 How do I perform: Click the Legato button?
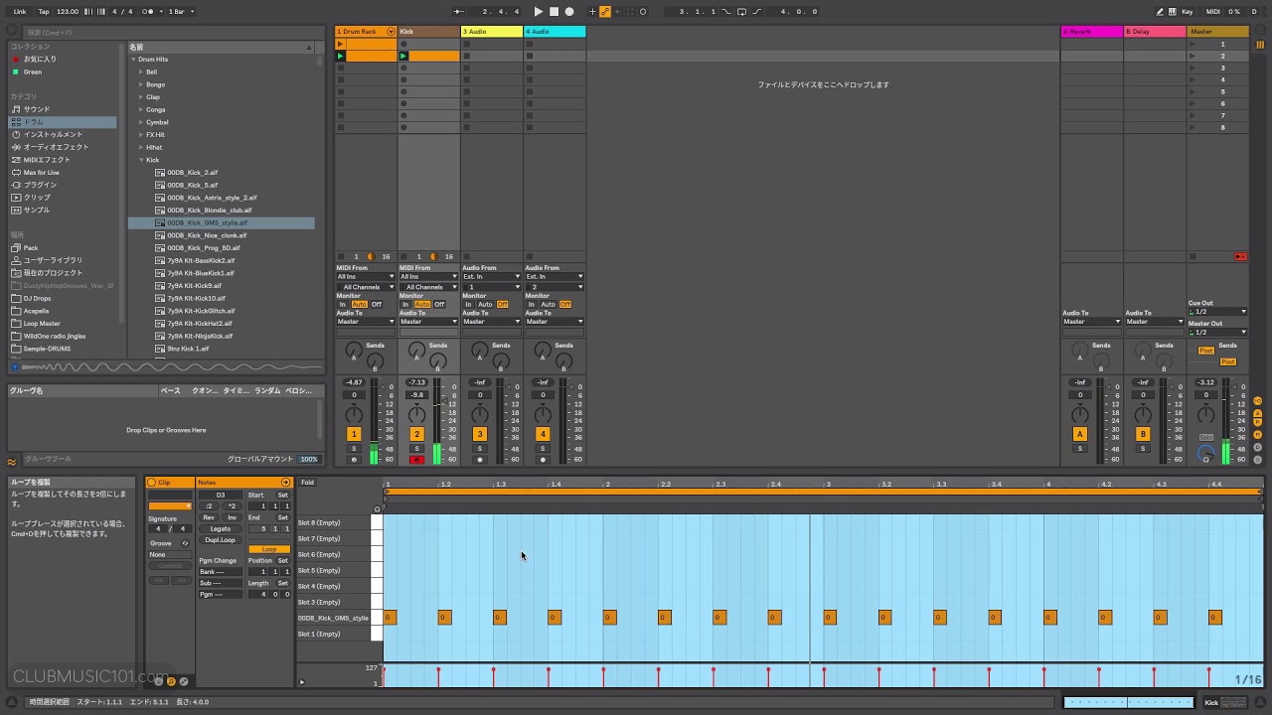pos(221,529)
